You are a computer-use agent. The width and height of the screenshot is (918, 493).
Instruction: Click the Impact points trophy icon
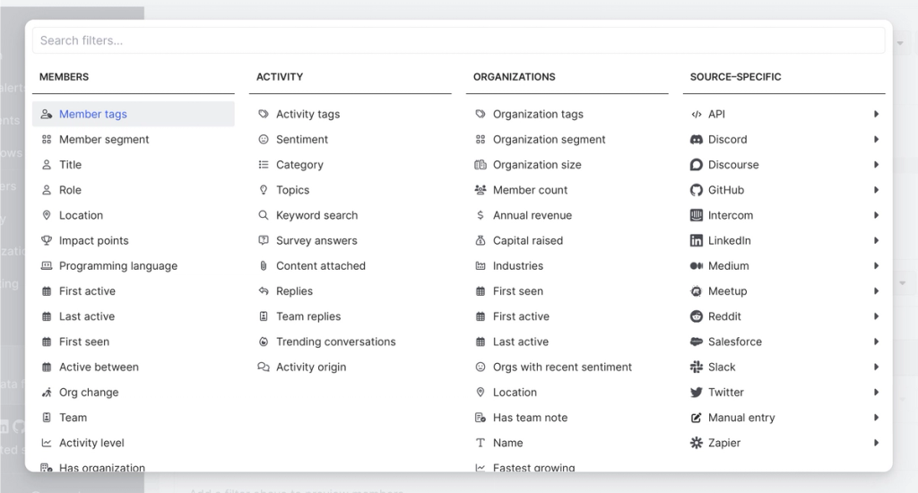[x=47, y=241]
